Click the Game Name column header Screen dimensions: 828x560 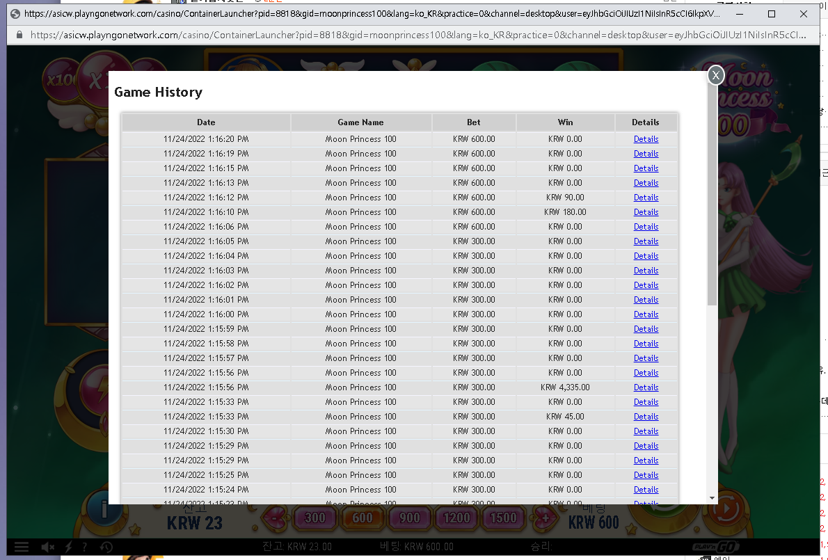[x=360, y=122]
